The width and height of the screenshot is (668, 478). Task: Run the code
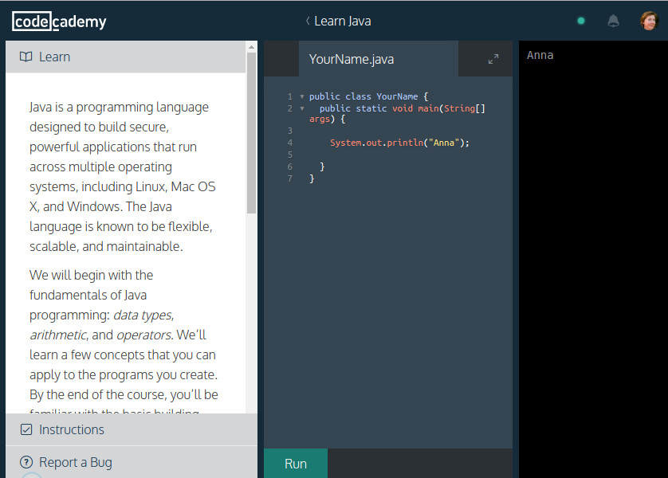coord(296,464)
